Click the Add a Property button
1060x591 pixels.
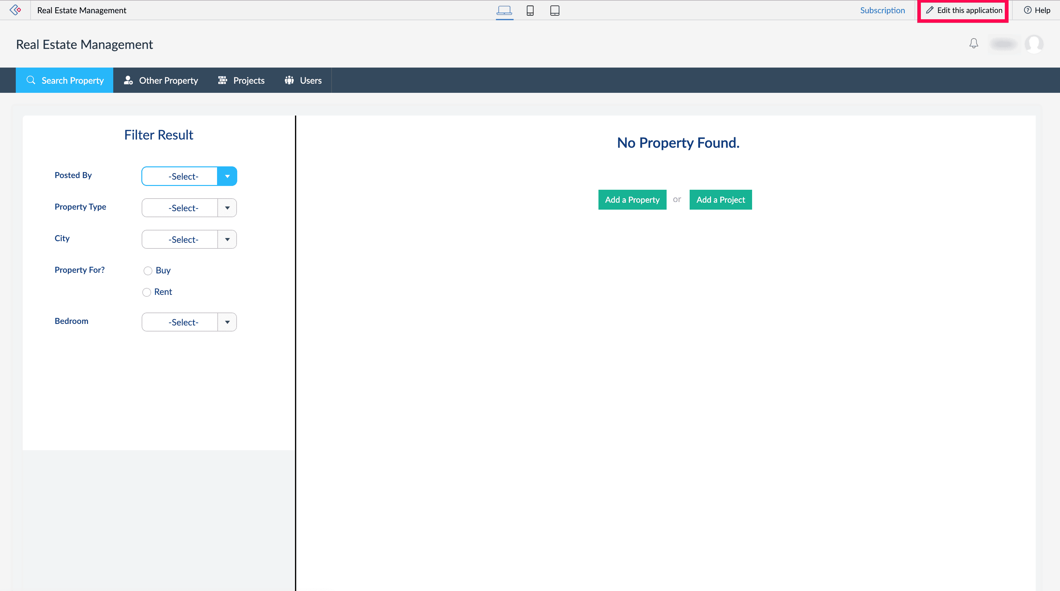point(632,200)
